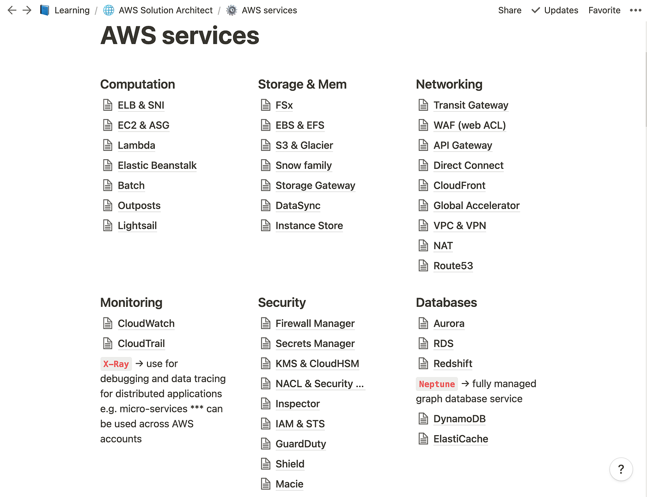Screen dimensions: 647x497
Task: Open the Elastic Beanstalk page
Action: [157, 166]
